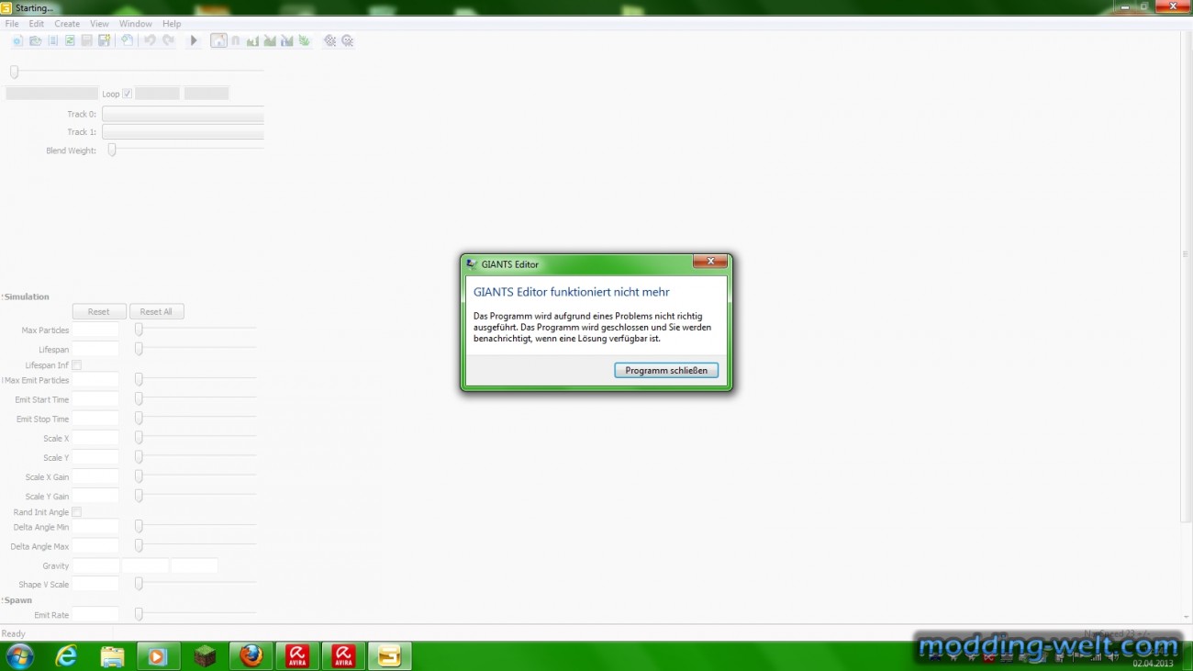This screenshot has height=671, width=1193.
Task: Select the second green terrain tool icon
Action: (270, 40)
